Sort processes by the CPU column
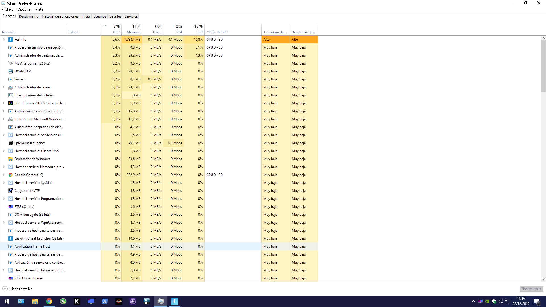Image resolution: width=546 pixels, height=307 pixels. coord(111,29)
